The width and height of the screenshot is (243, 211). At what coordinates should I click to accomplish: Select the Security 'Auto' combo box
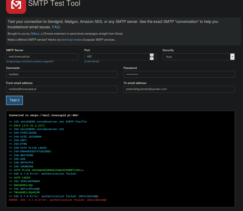pos(198,57)
